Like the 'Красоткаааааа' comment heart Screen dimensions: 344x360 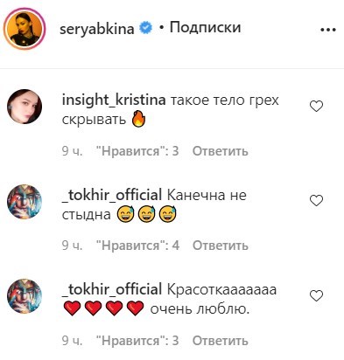(x=316, y=295)
